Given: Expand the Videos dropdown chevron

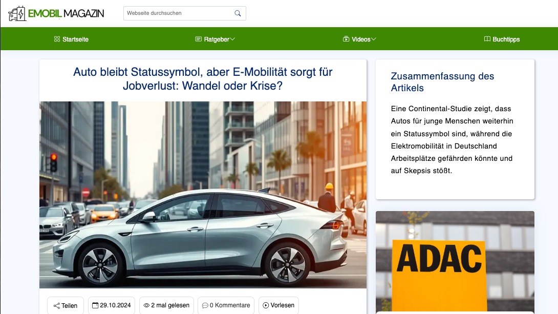Looking at the screenshot, I should pyautogui.click(x=373, y=38).
